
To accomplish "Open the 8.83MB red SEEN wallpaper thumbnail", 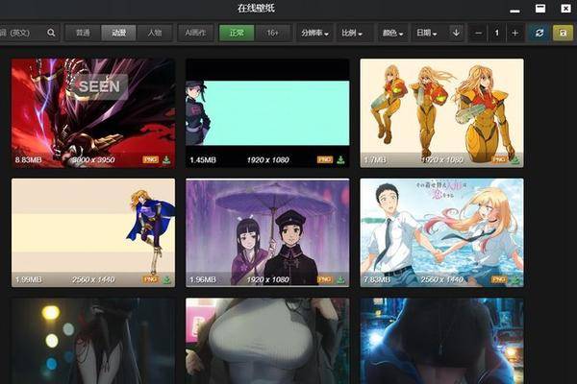I will [93, 113].
